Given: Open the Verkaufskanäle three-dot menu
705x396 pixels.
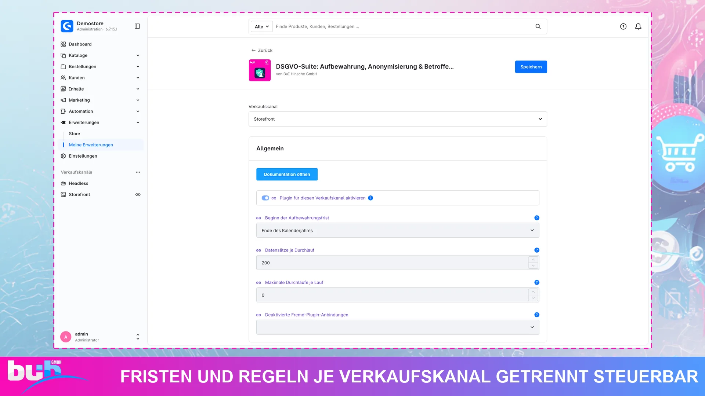Looking at the screenshot, I should point(138,172).
